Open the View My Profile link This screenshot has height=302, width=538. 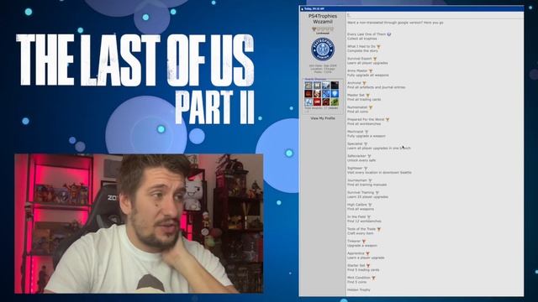coord(323,118)
